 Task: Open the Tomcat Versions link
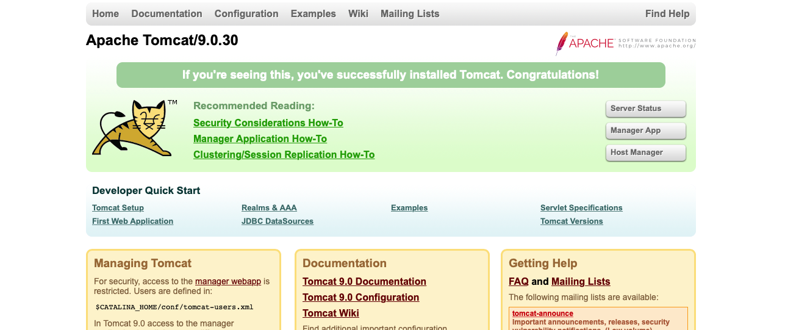pyautogui.click(x=572, y=221)
